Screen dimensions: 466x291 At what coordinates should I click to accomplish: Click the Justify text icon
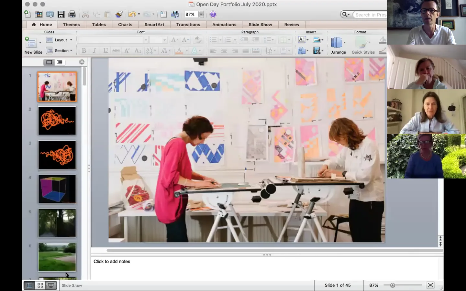point(246,50)
